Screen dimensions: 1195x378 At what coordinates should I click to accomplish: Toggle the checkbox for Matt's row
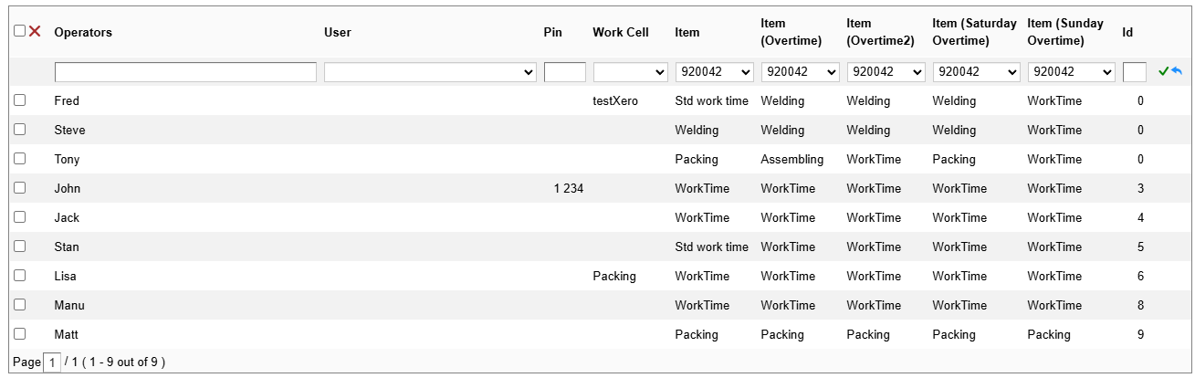click(19, 334)
